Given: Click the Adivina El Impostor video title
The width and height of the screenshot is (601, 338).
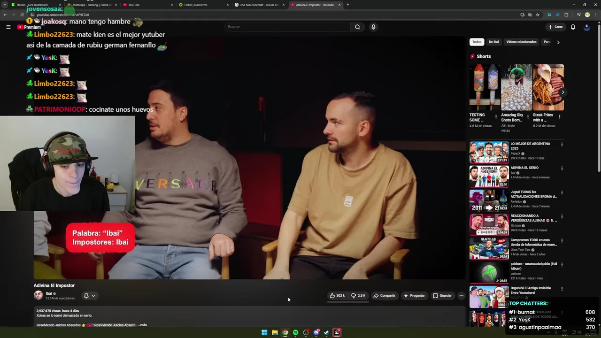Looking at the screenshot, I should pyautogui.click(x=54, y=285).
